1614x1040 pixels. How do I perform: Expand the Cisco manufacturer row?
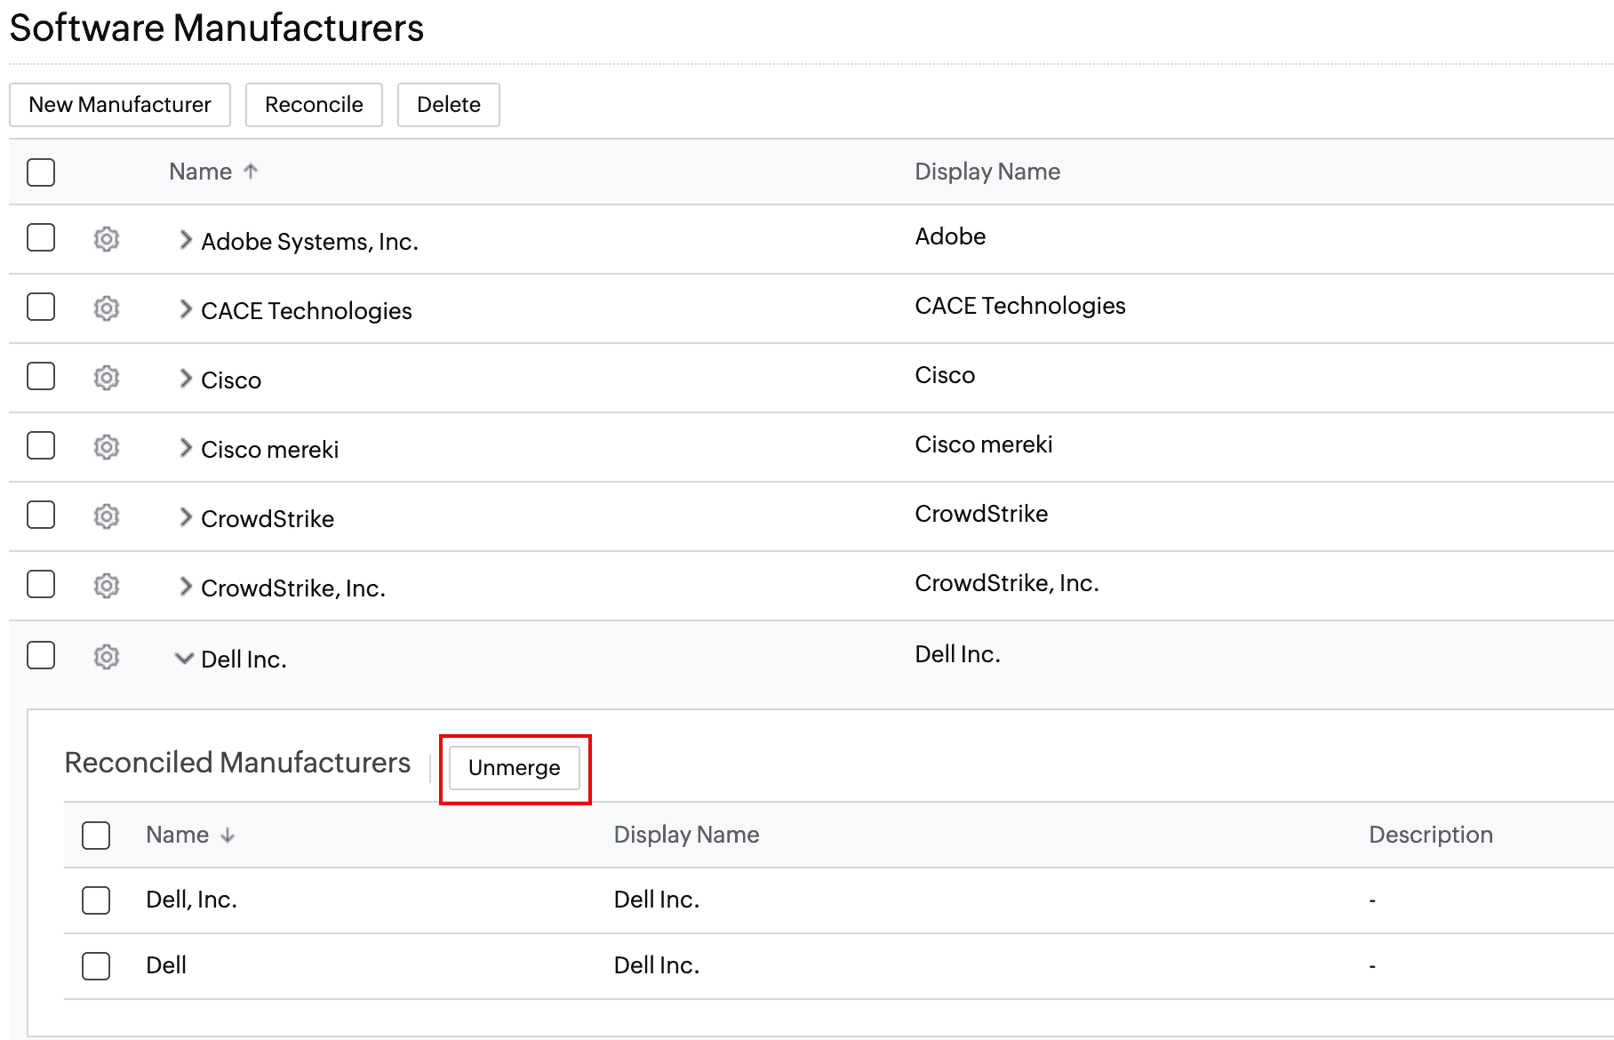click(185, 379)
